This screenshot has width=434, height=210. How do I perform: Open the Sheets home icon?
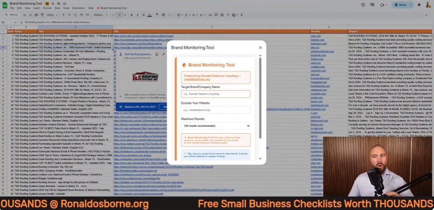[x=5, y=5]
